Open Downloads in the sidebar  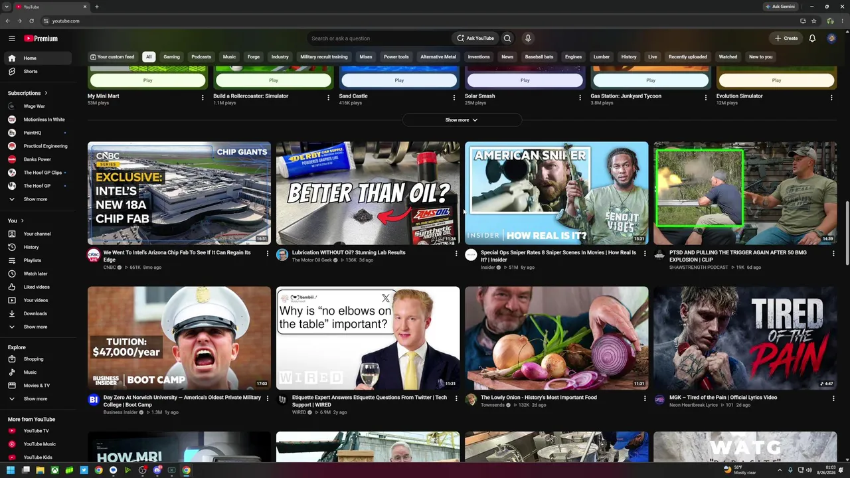pos(37,313)
